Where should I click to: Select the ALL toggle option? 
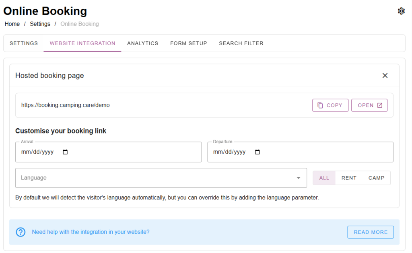324,178
